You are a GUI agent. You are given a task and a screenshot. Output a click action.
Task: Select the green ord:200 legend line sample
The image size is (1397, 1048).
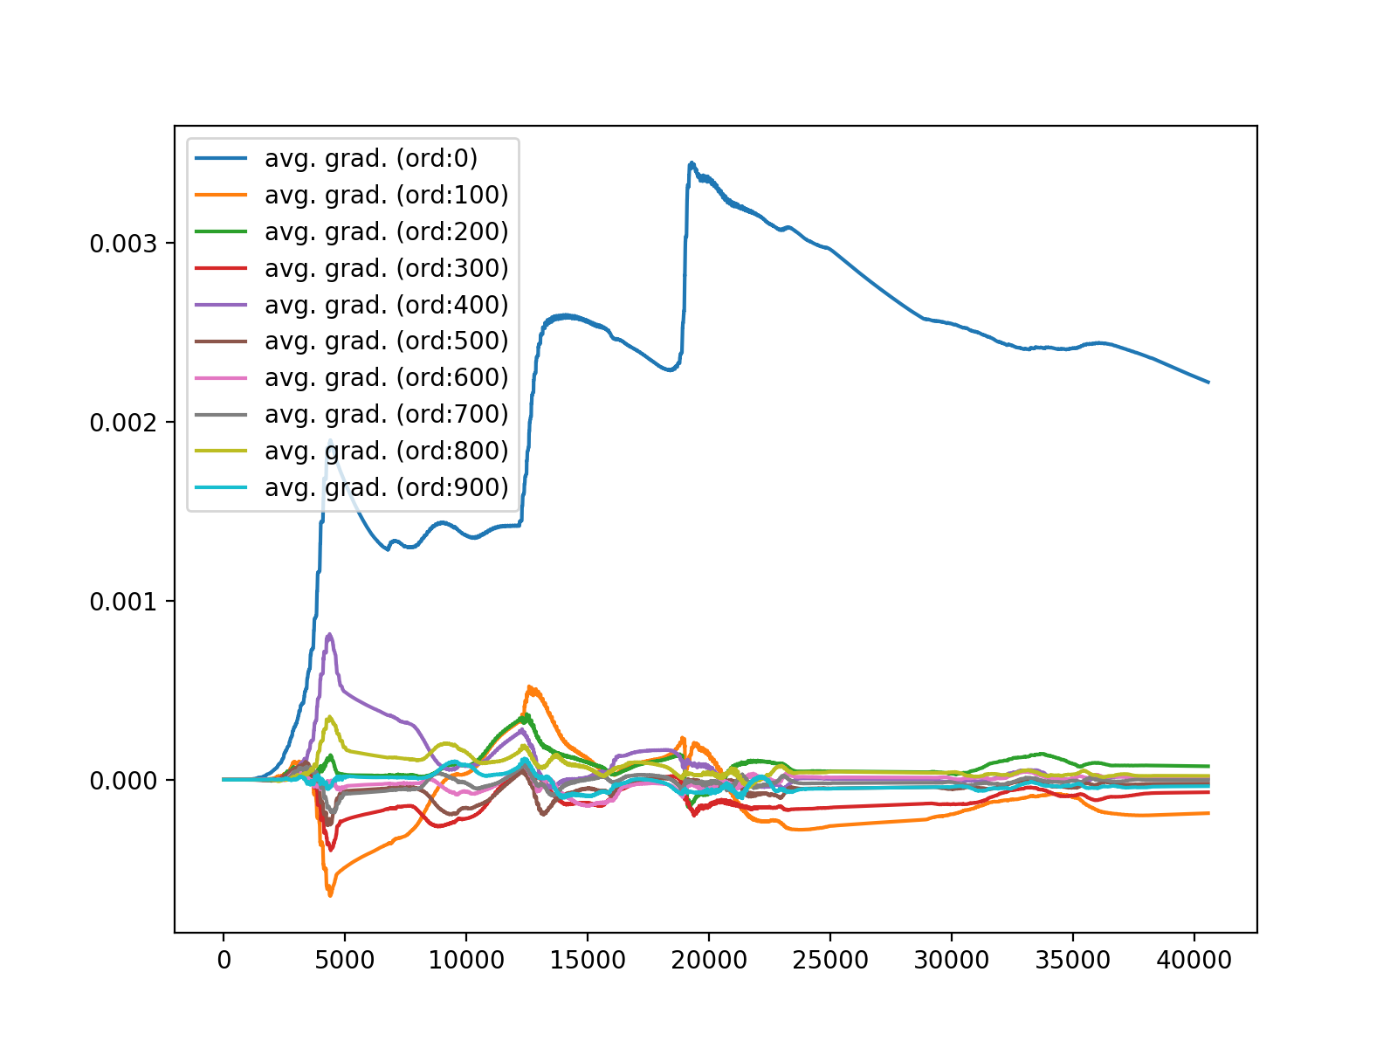[221, 231]
